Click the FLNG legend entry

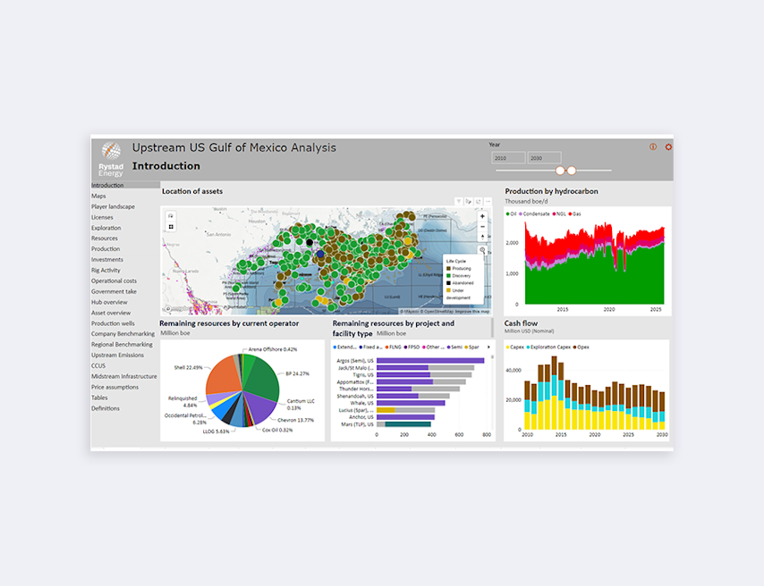(394, 347)
